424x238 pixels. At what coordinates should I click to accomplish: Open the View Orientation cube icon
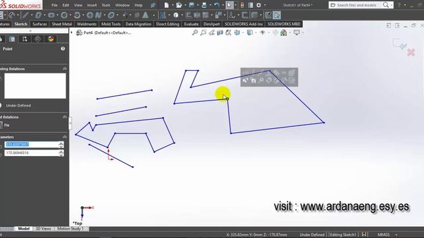(x=237, y=32)
